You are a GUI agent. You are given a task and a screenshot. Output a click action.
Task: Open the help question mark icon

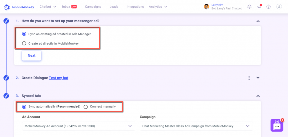click(269, 7)
